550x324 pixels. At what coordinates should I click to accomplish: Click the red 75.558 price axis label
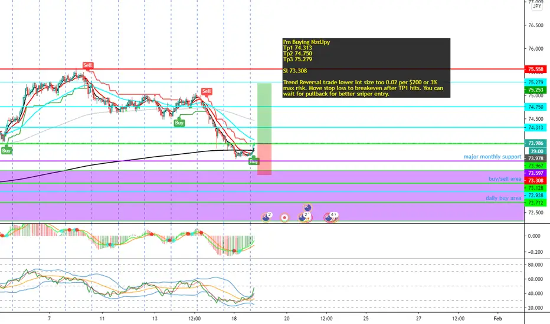(x=535, y=70)
